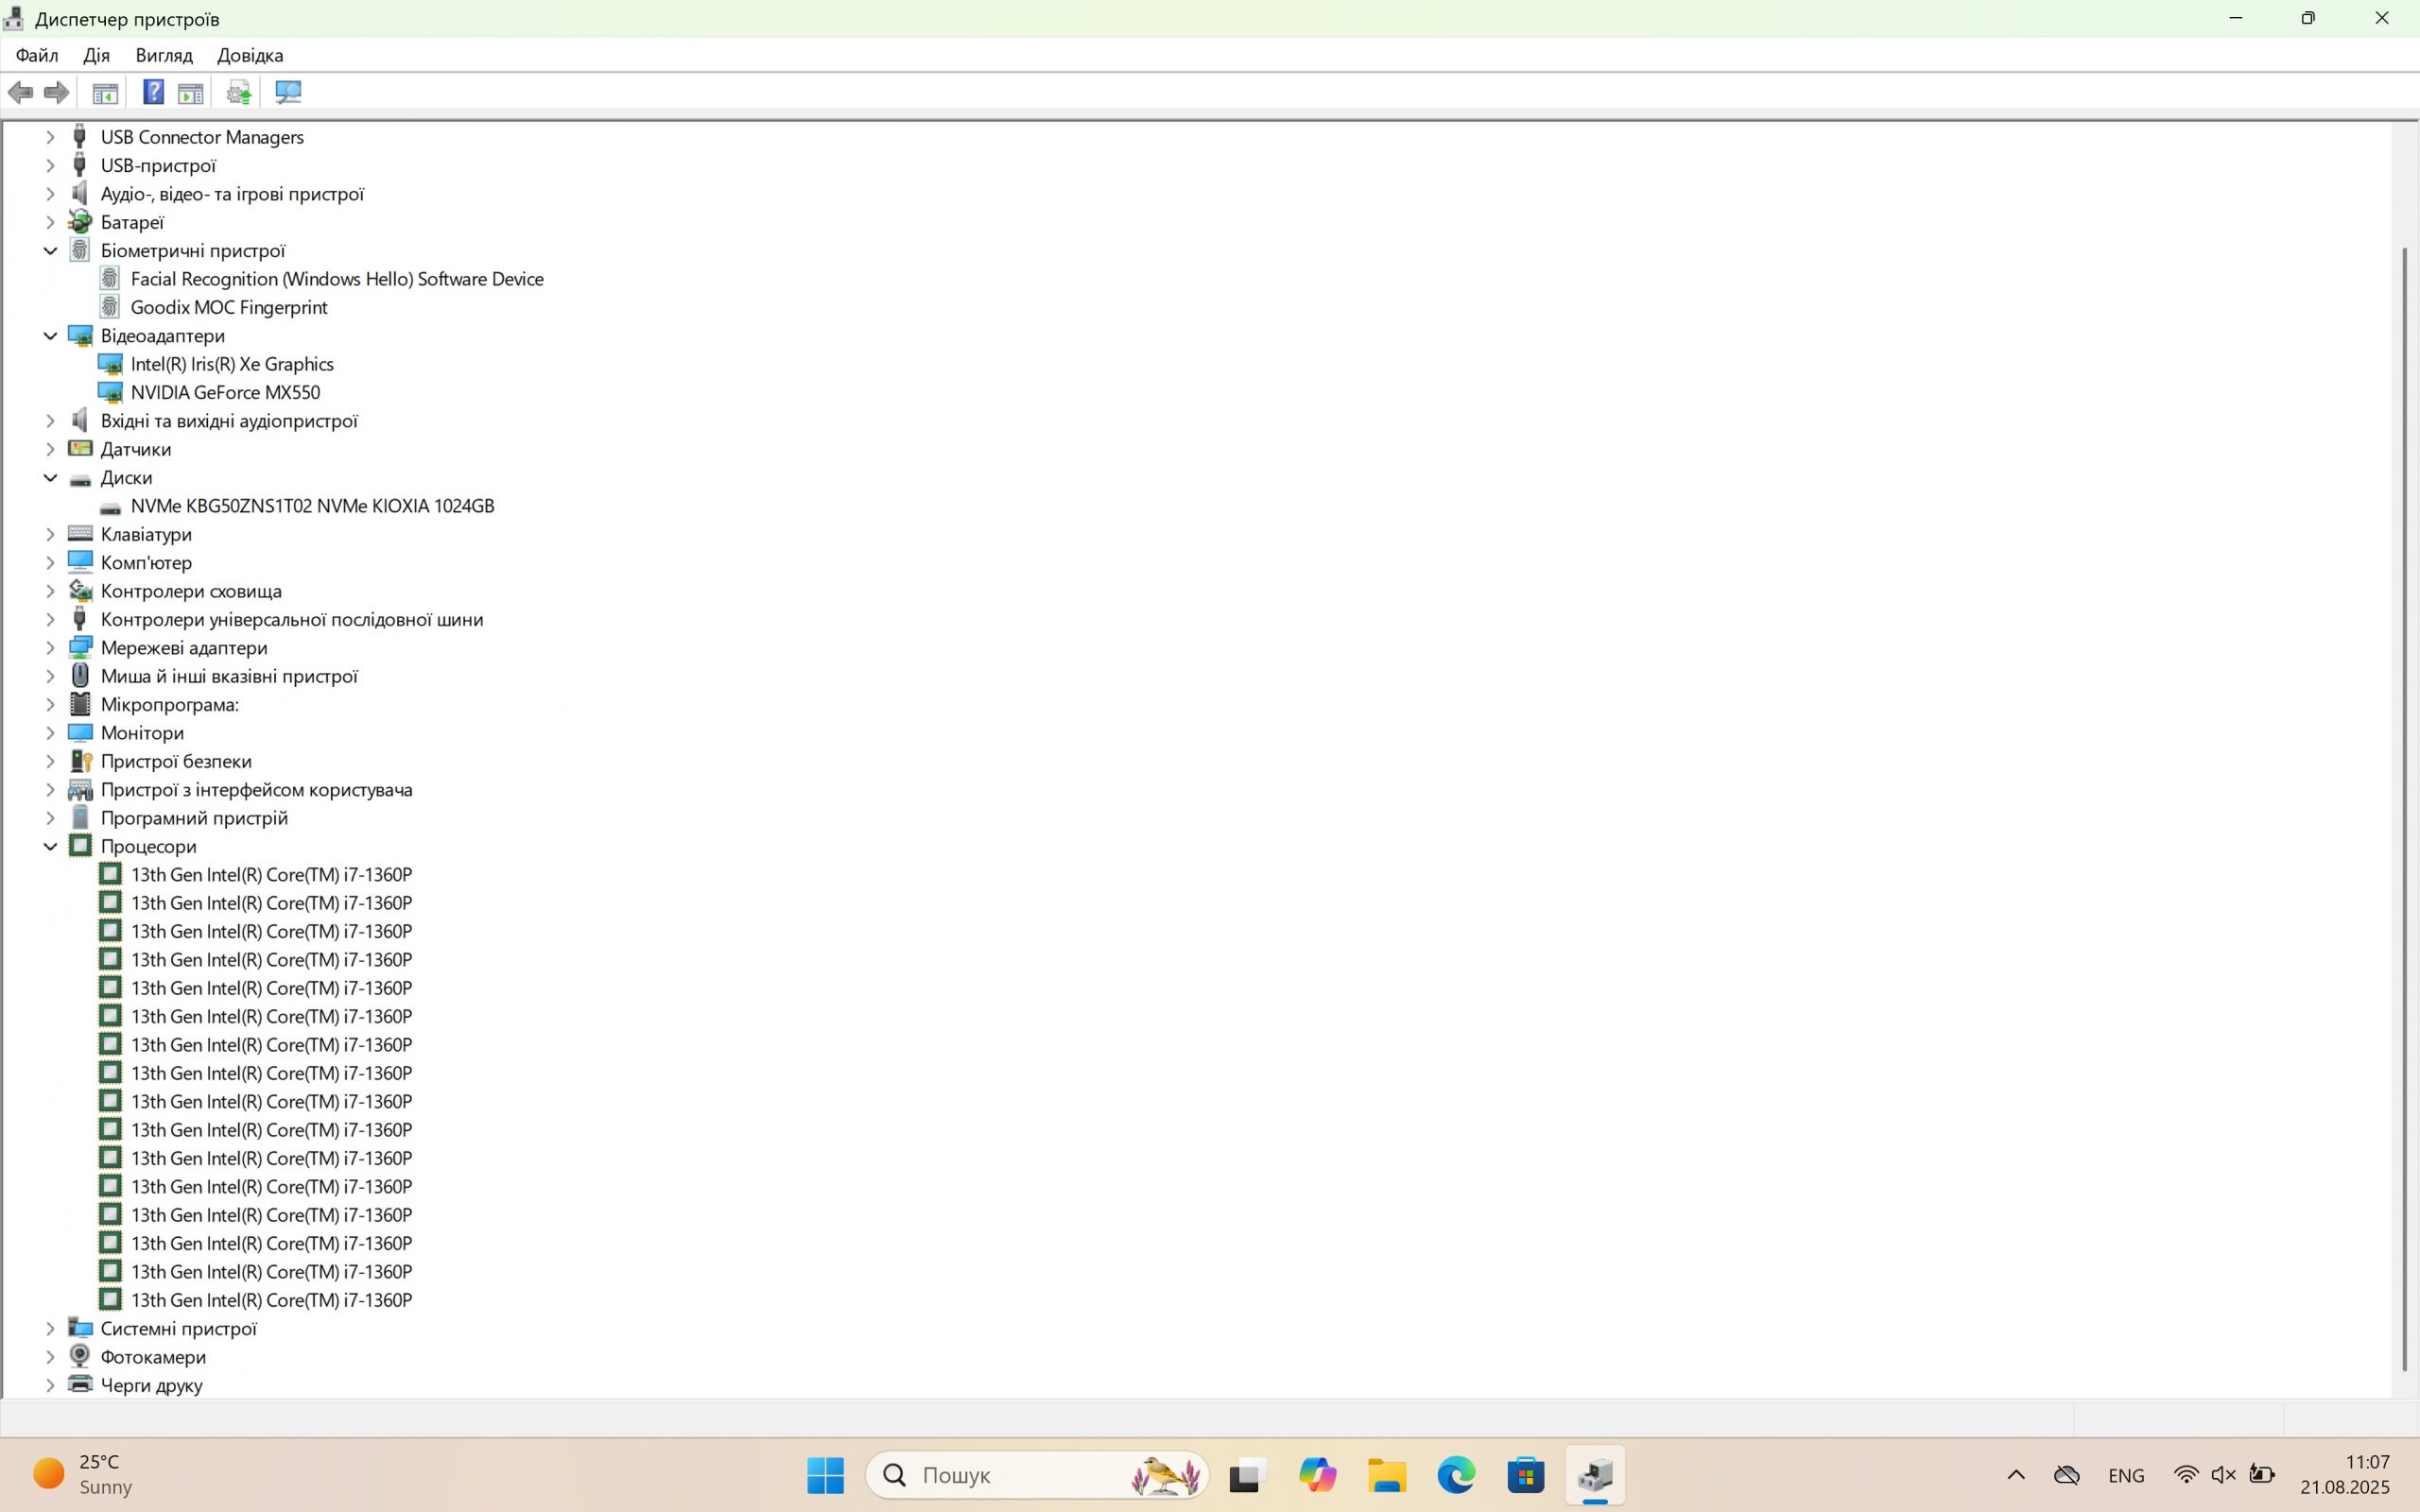Select Facial Recognition (Windows Hello) Software Device
The image size is (2420, 1512).
coord(337,279)
